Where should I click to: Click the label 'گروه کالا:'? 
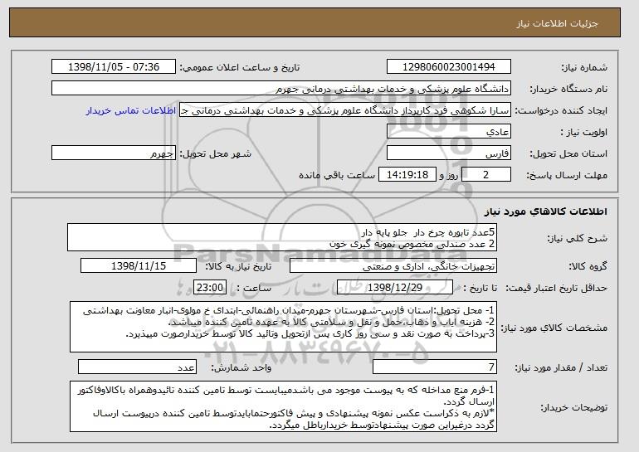tap(588, 266)
